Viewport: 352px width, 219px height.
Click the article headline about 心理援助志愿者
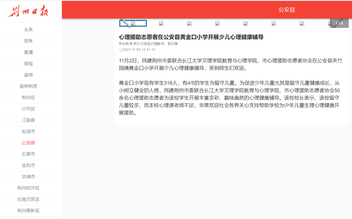click(x=191, y=37)
